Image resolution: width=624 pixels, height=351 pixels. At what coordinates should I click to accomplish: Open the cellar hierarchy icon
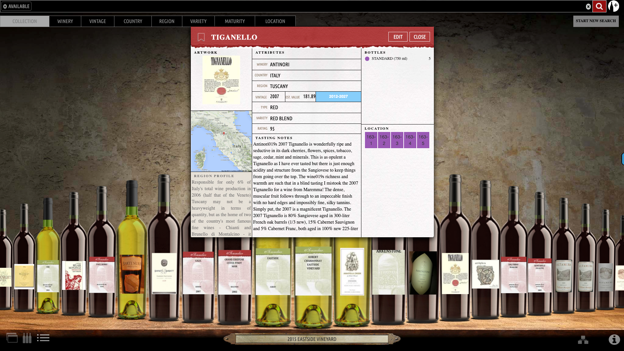pos(583,340)
